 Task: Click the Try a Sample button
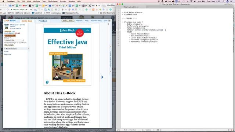tap(9, 45)
